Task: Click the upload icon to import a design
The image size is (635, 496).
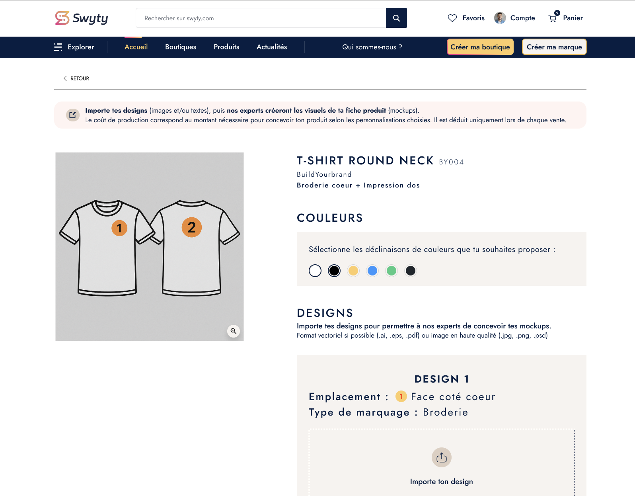Action: coord(441,457)
